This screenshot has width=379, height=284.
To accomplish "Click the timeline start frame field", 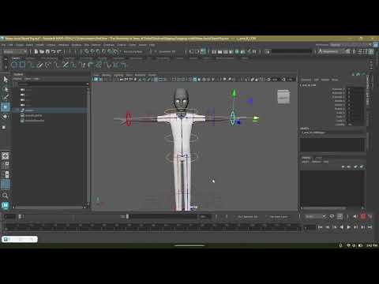I will tap(10, 217).
